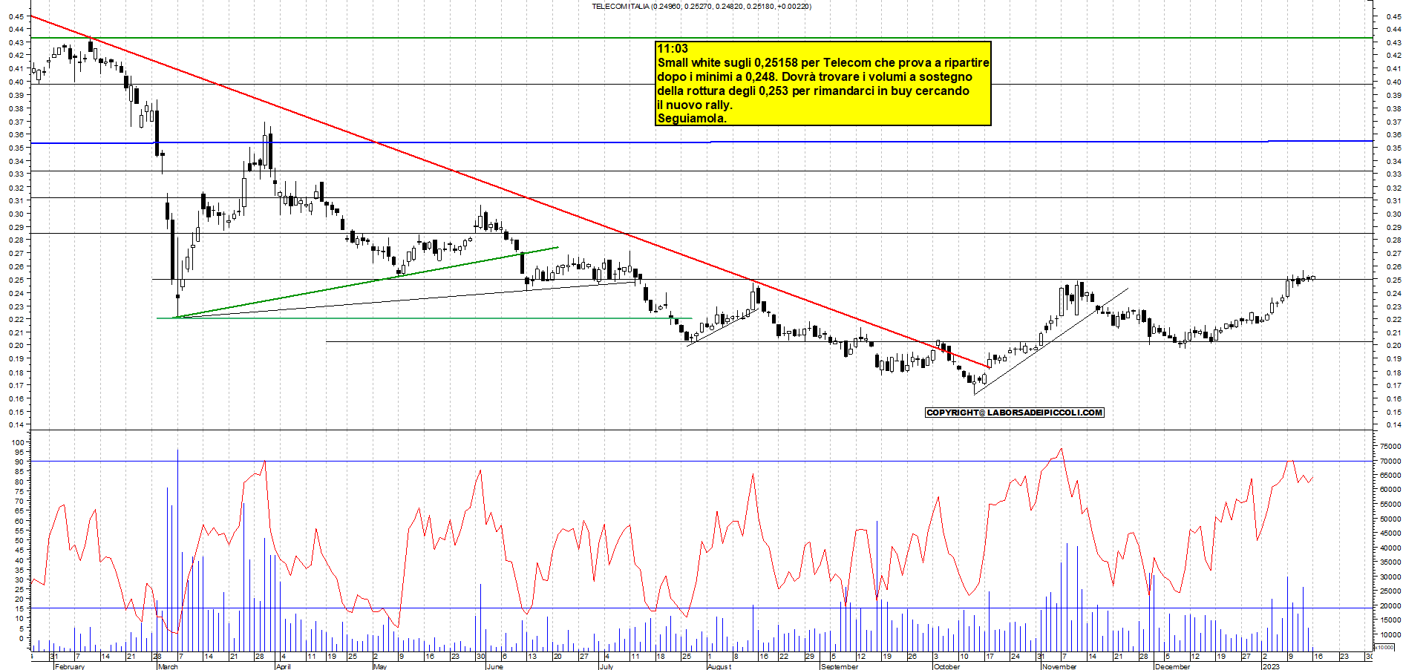1403x670 pixels.
Task: Click 0.14 on the left price axis
Action: click(x=16, y=425)
